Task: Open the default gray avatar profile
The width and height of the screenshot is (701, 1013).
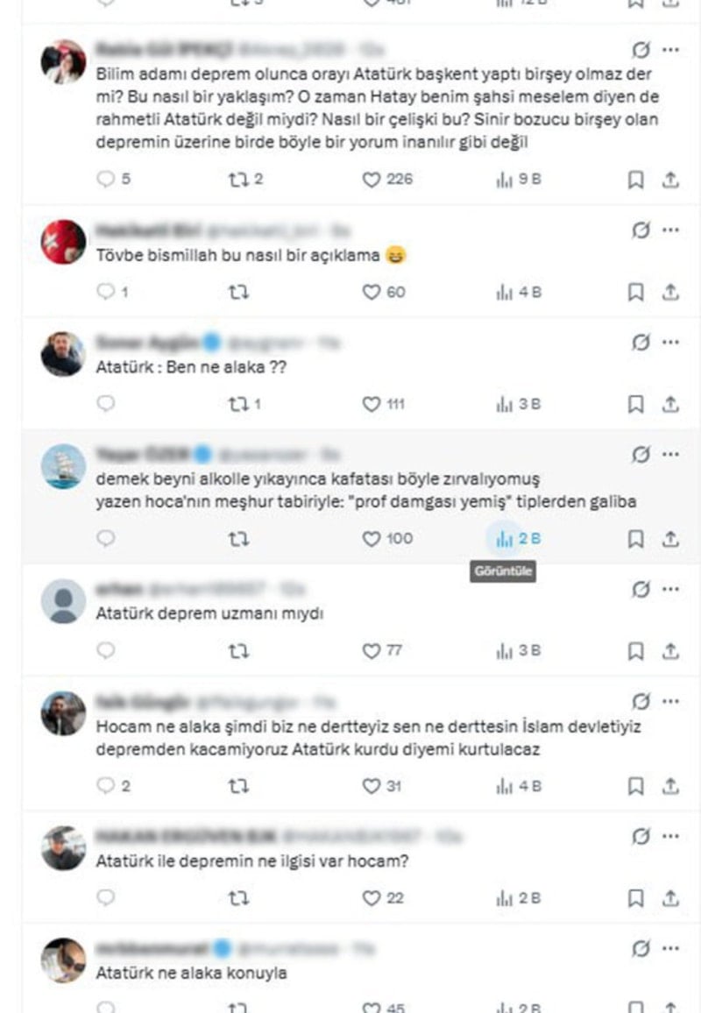Action: click(63, 601)
